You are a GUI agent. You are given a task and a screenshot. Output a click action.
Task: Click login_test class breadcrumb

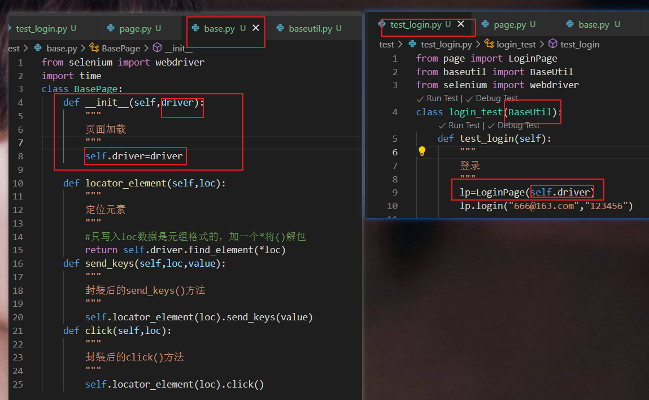pyautogui.click(x=516, y=44)
